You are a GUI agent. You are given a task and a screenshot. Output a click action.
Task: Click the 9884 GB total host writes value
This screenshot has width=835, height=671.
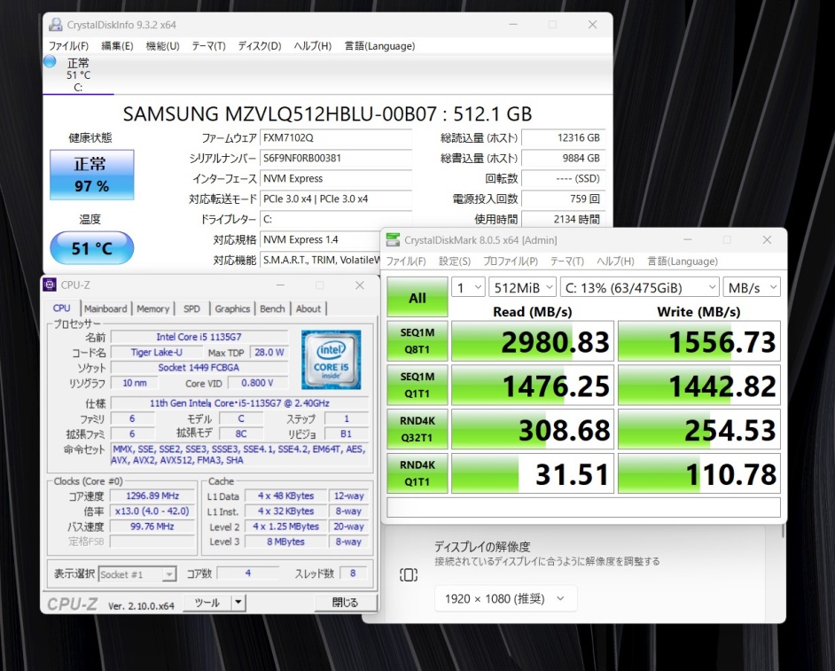pyautogui.click(x=564, y=158)
